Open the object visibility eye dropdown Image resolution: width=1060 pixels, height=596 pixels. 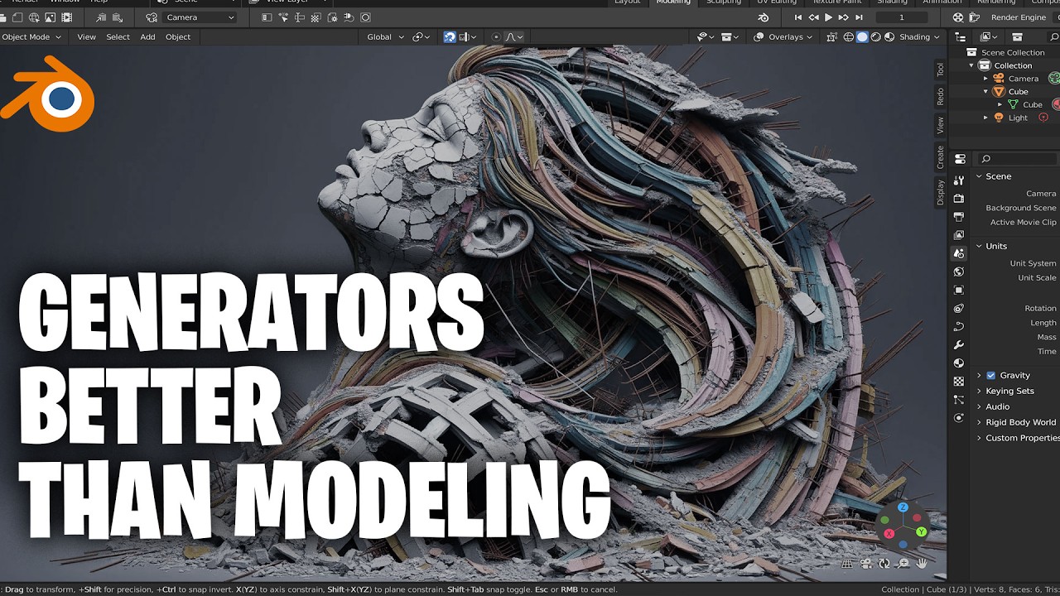tap(706, 37)
